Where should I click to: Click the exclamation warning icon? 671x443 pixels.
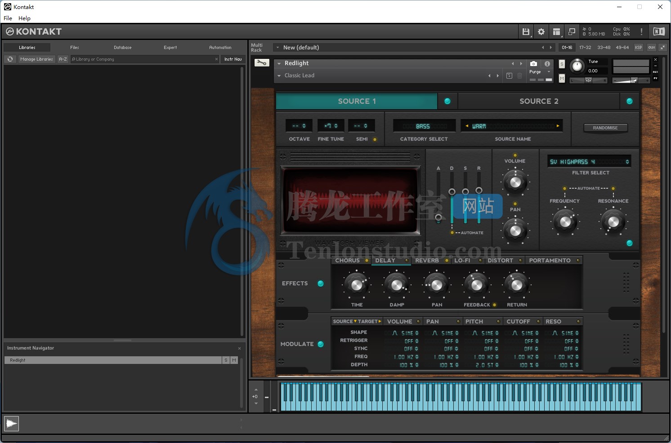[x=641, y=31]
